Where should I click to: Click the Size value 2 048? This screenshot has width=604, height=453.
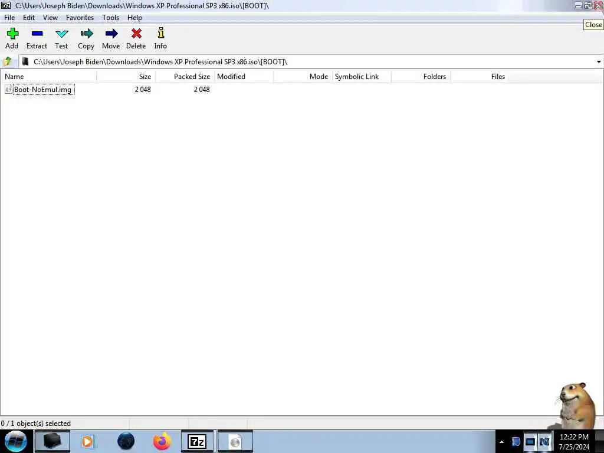coord(143,90)
